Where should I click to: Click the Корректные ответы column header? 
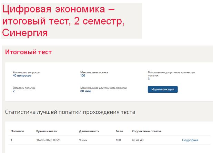146,131
